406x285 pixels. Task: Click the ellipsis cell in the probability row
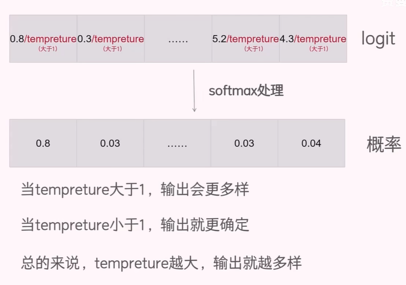(x=177, y=143)
